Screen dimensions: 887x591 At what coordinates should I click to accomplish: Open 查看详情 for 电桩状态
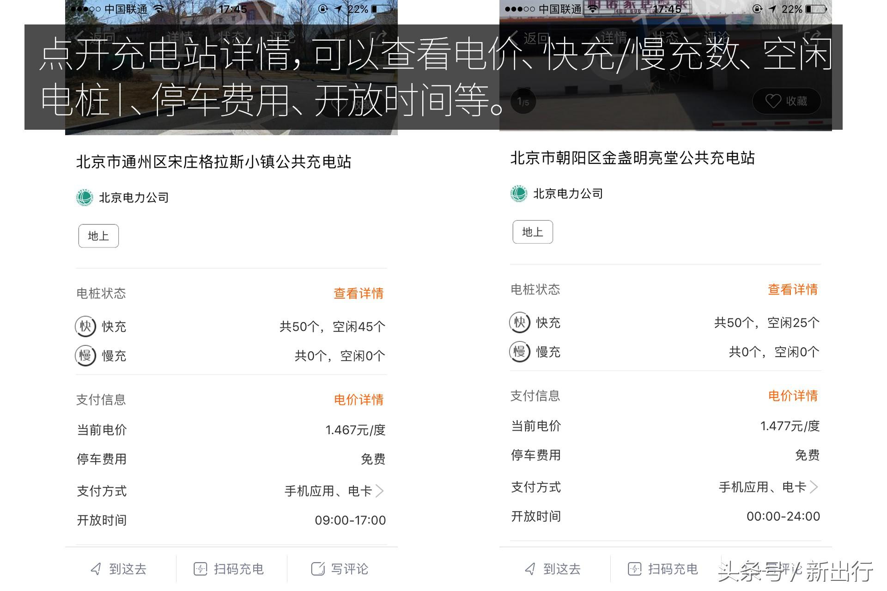click(358, 293)
